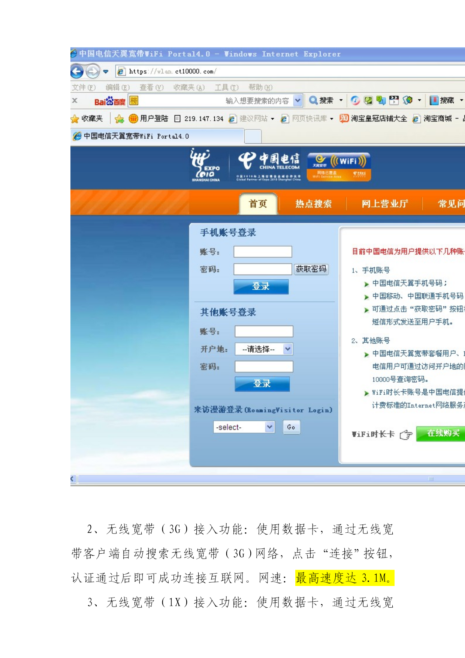
Task: Click 登录 button under 手机账号登录
Action: (x=261, y=287)
